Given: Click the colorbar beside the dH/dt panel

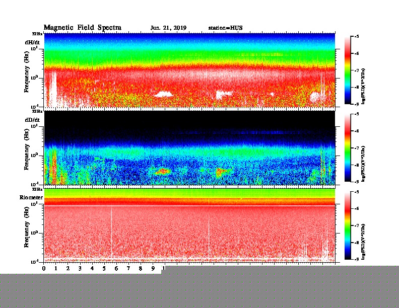Looking at the screenshot, I should point(348,70).
